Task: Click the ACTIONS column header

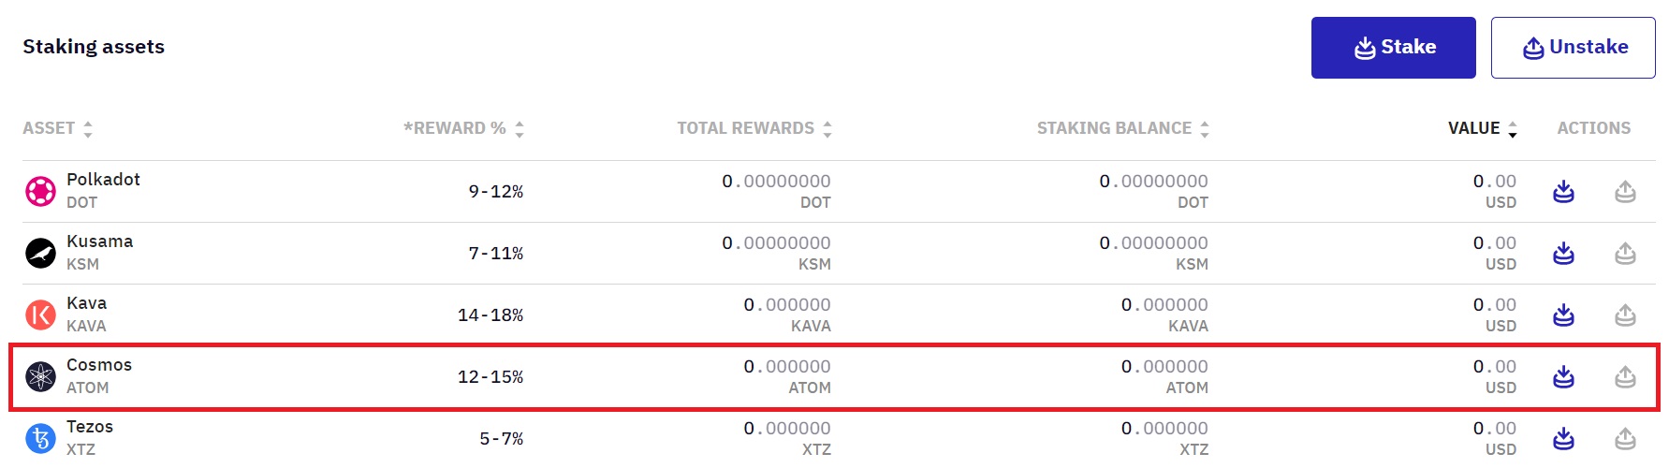Action: point(1594,128)
